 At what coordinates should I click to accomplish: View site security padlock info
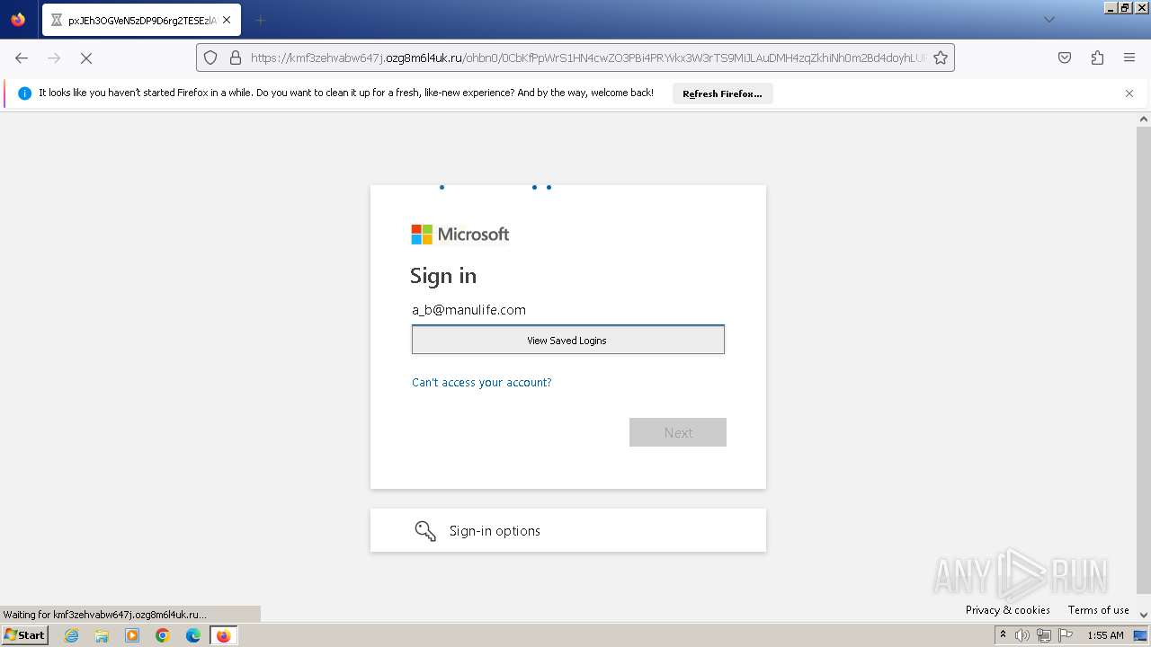tap(236, 58)
